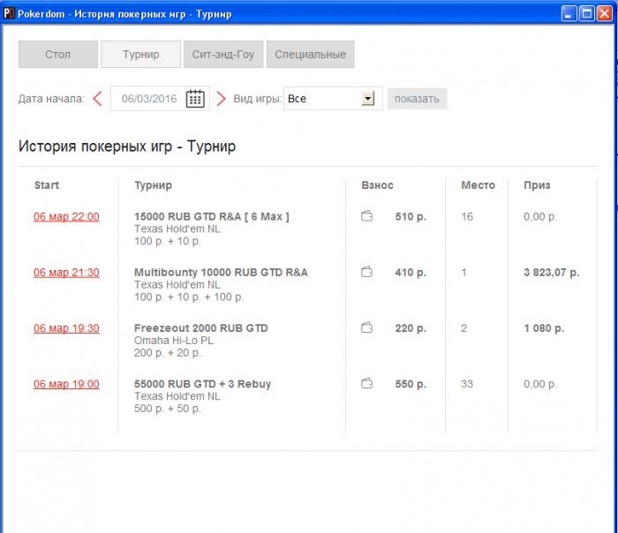Screen dimensions: 618x533
Task: Click wallet icon in 220 р. row
Action: [366, 327]
